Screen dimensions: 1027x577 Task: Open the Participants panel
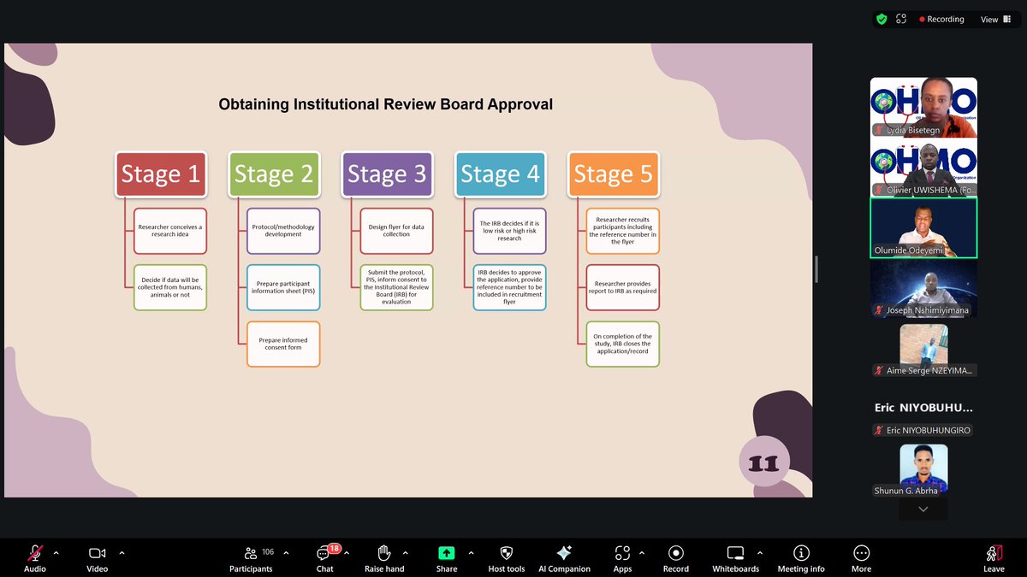point(251,557)
